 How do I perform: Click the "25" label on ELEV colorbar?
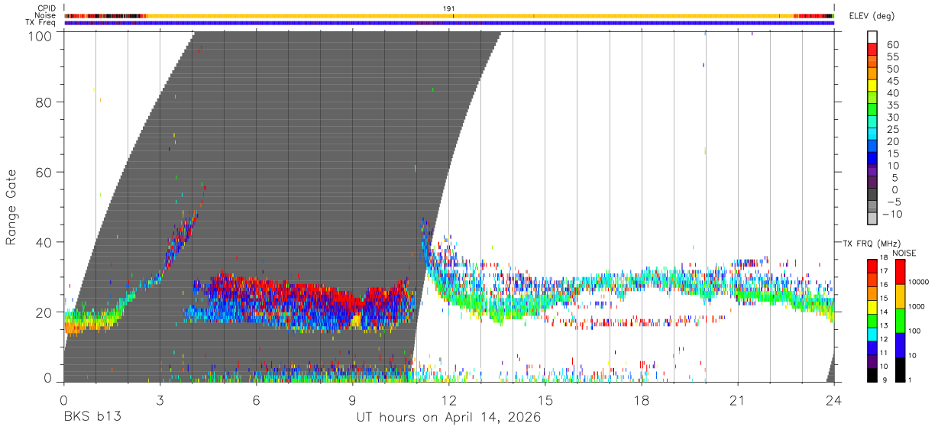pos(894,130)
